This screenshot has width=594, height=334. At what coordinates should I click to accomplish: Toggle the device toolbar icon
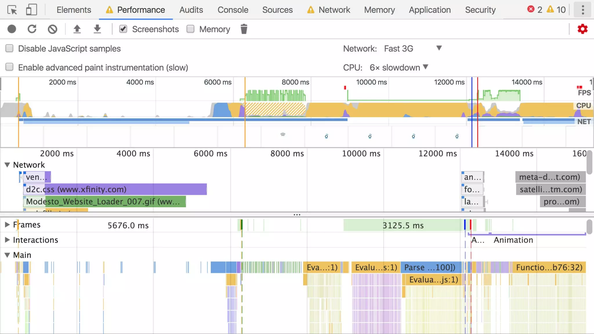point(31,10)
